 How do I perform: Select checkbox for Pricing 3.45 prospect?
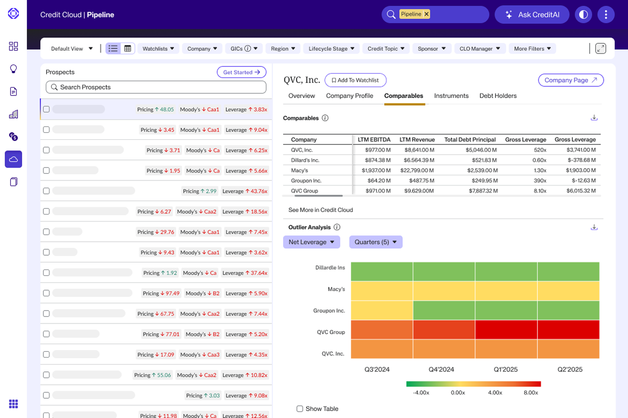[x=46, y=130]
